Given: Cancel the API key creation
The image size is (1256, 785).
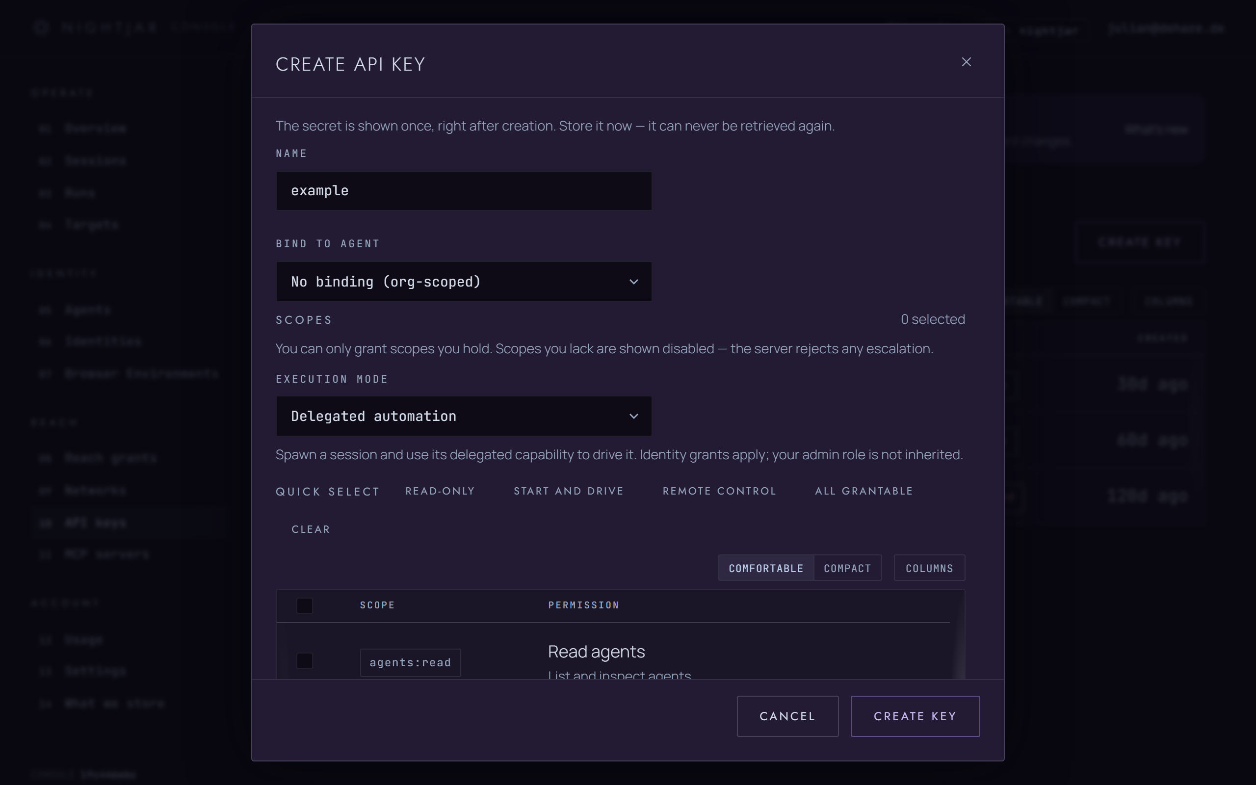Looking at the screenshot, I should [x=787, y=716].
